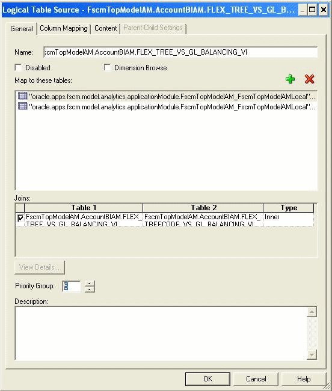Click in the Name text field
332x391 pixels.
pyautogui.click(x=180, y=52)
